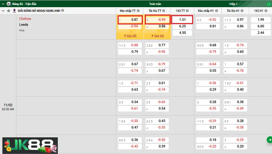Pick full-time draw odds 4.50
The image size is (272, 154).
tap(182, 33)
